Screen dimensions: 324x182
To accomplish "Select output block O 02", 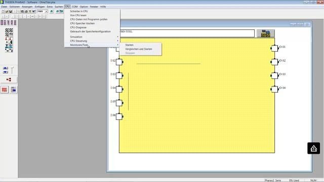I will coord(274,62).
